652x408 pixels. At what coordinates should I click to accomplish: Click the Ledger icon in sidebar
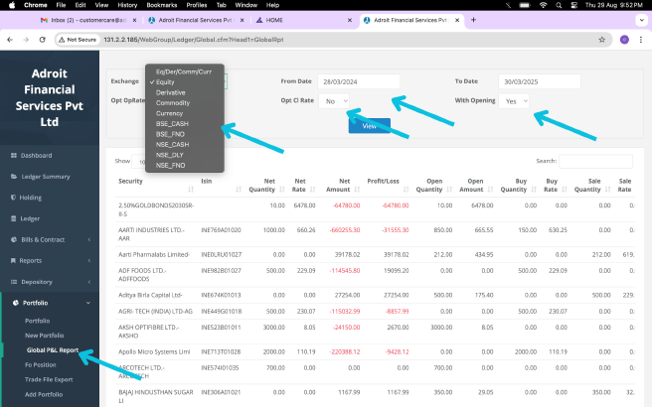click(13, 217)
